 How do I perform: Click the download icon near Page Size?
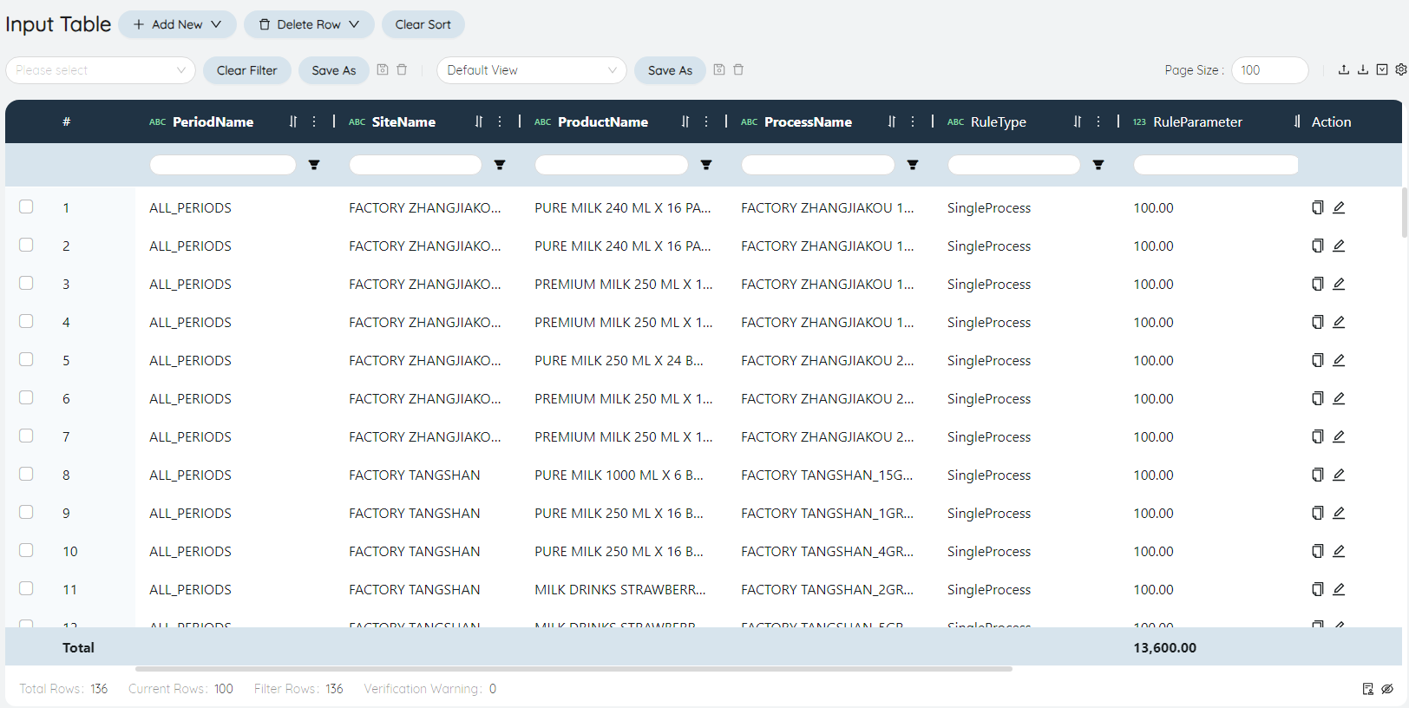click(1363, 69)
